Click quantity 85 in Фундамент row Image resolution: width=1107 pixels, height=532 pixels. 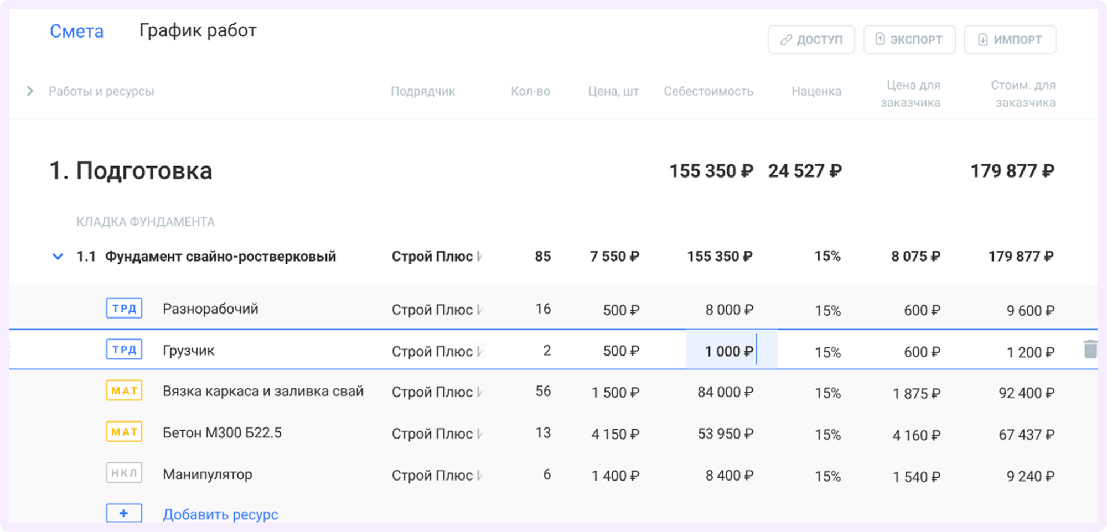point(543,257)
